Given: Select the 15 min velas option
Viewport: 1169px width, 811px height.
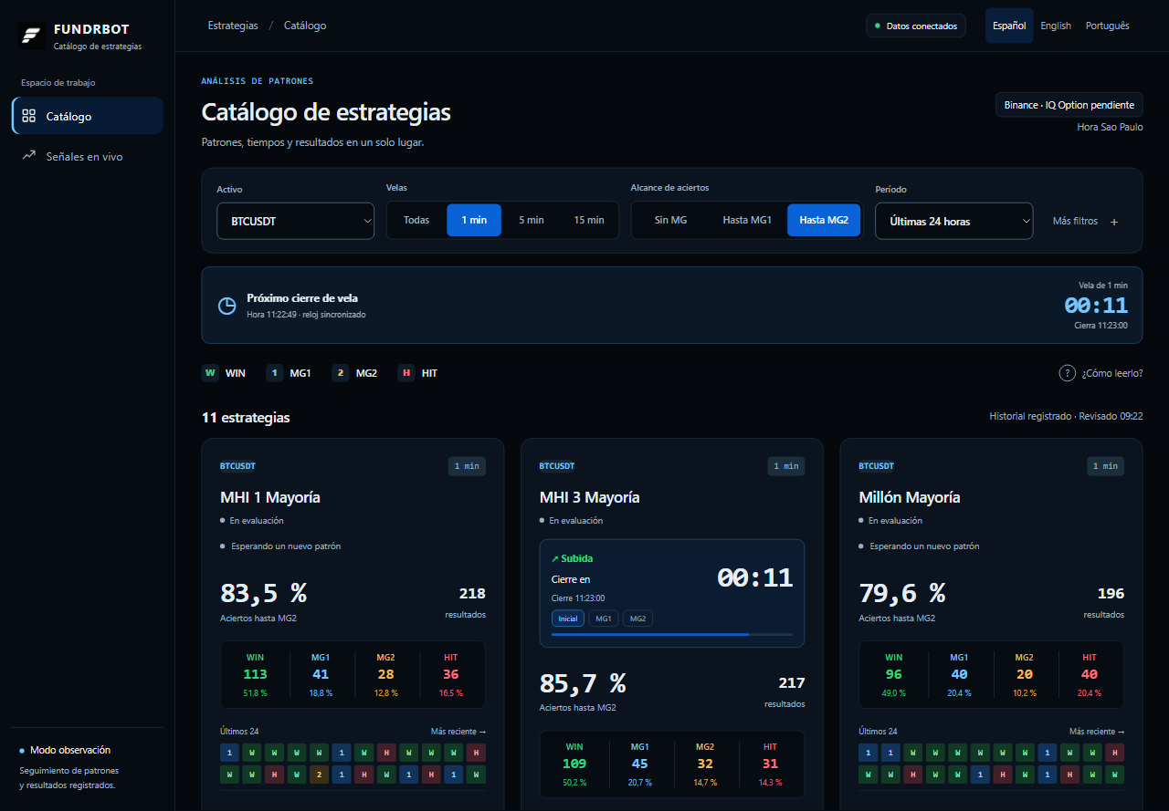Looking at the screenshot, I should coord(589,220).
